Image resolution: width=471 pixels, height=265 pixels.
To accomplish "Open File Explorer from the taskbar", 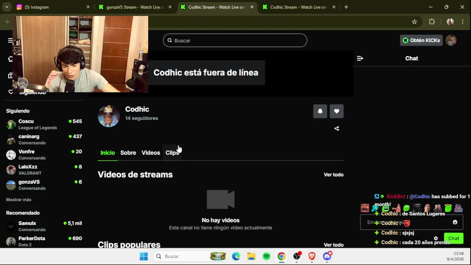I will pyautogui.click(x=251, y=257).
